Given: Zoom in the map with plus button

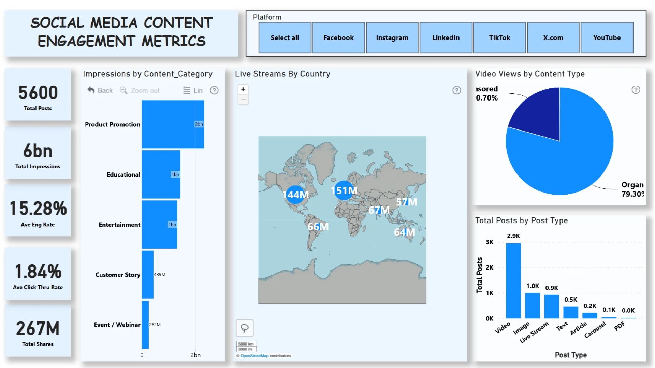Looking at the screenshot, I should pos(243,89).
